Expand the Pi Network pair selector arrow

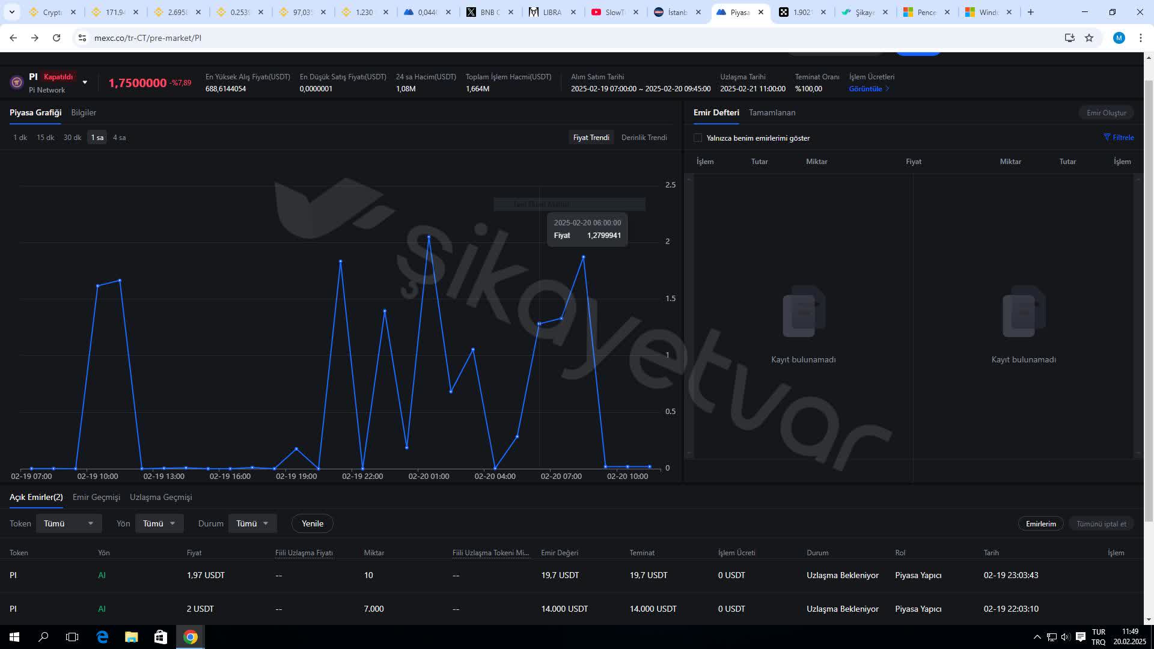pyautogui.click(x=85, y=82)
